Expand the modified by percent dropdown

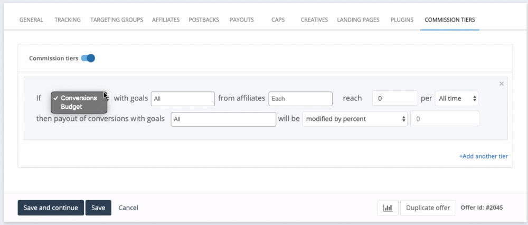(x=355, y=119)
